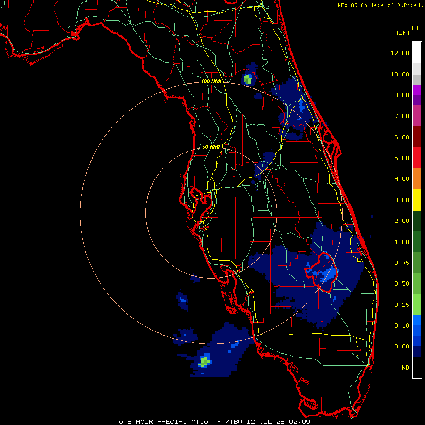Pick the bright red swatch in the legend
The height and width of the screenshot is (425, 425).
coord(417,158)
